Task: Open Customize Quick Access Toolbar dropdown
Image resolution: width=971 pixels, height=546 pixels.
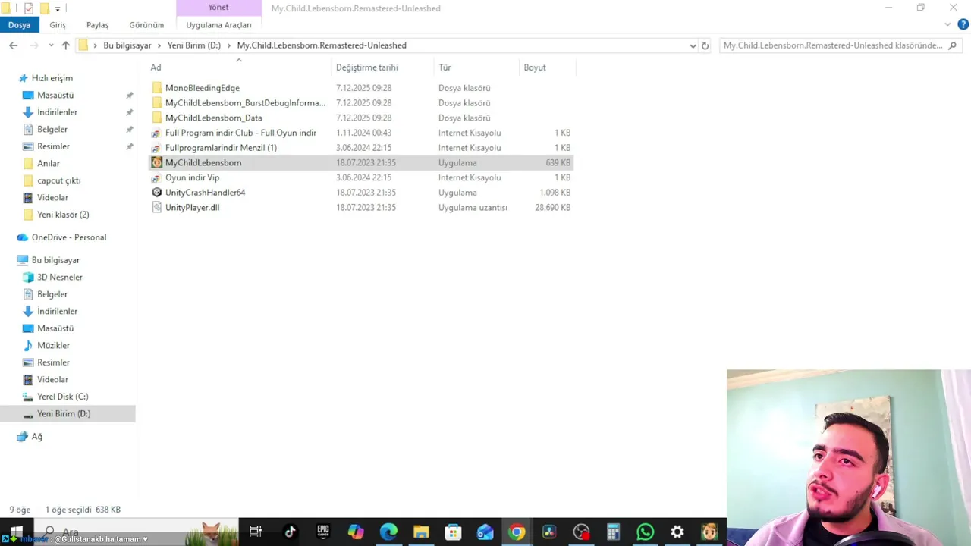Action: coord(58,9)
